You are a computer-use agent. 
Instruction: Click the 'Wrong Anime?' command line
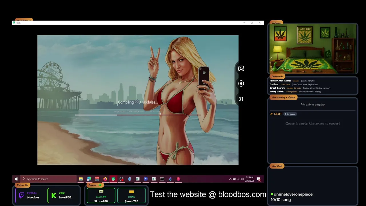pos(295,92)
